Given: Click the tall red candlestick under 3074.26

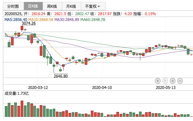Looking at the screenshot, I should [x=22, y=28].
